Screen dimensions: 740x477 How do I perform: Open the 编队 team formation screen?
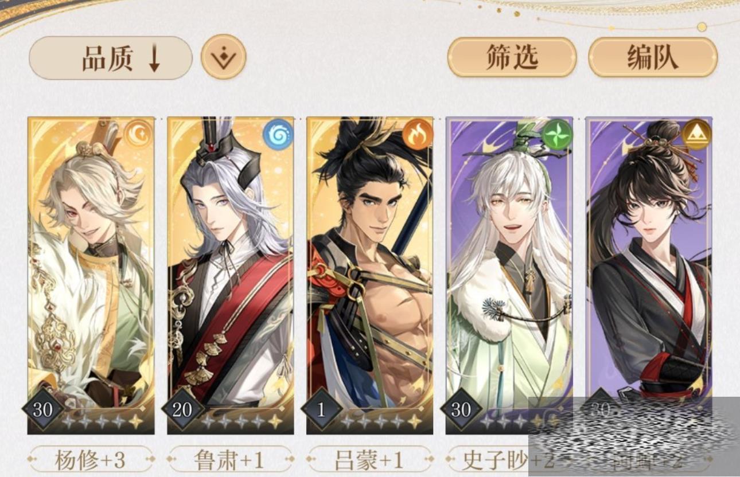(653, 57)
